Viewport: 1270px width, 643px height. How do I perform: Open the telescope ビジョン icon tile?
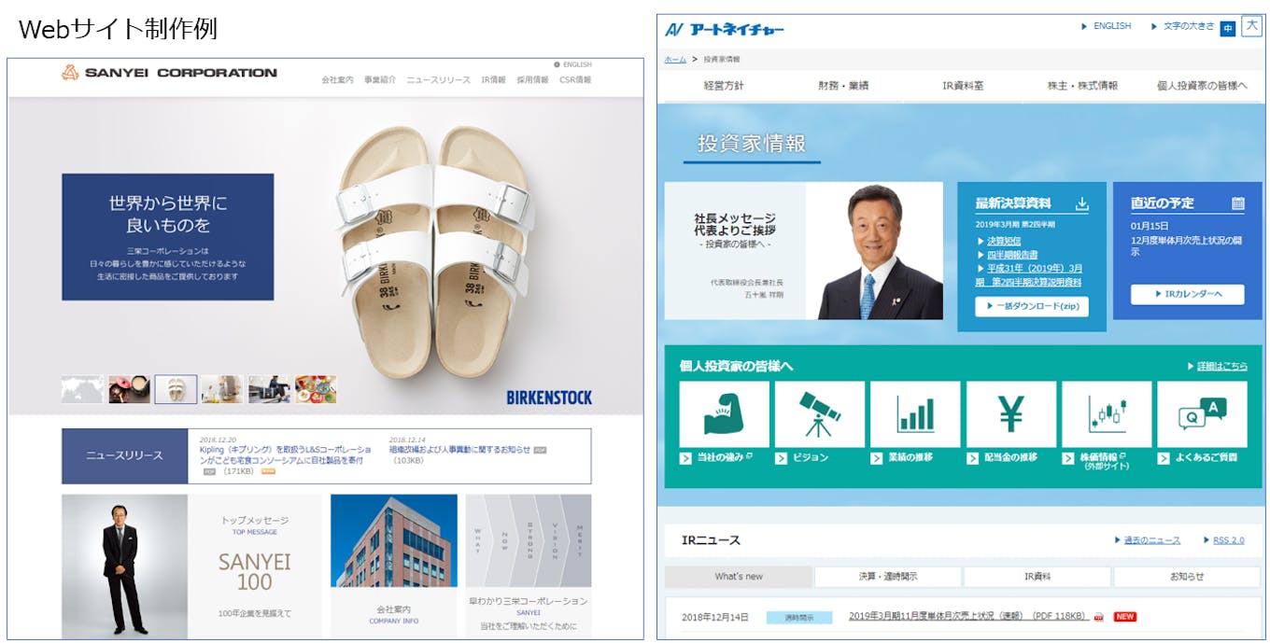coord(820,414)
